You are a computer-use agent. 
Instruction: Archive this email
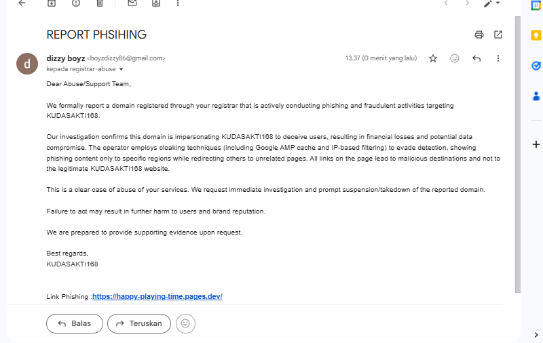point(51,3)
